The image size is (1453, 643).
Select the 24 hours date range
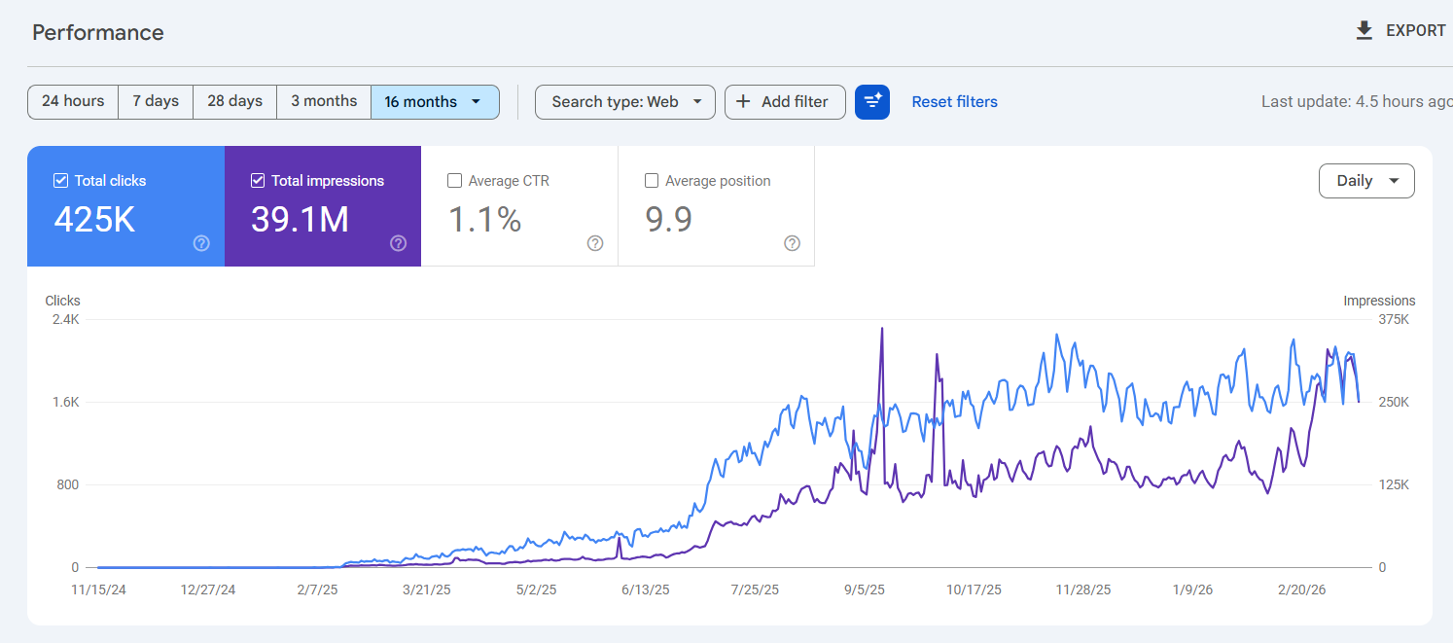pos(73,102)
